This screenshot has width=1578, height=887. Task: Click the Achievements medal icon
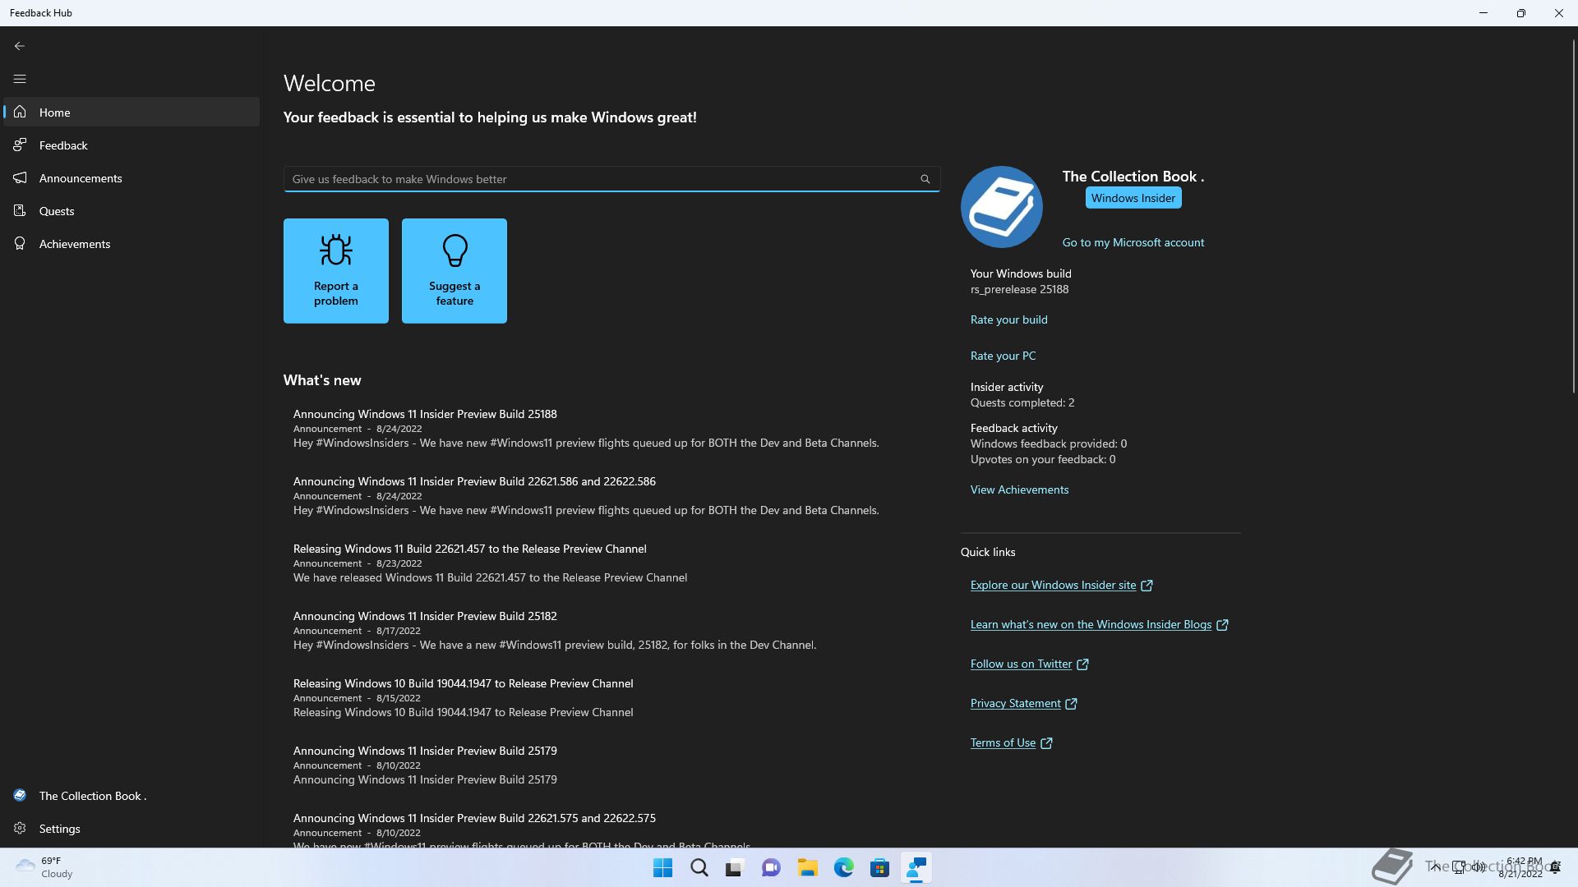[20, 243]
